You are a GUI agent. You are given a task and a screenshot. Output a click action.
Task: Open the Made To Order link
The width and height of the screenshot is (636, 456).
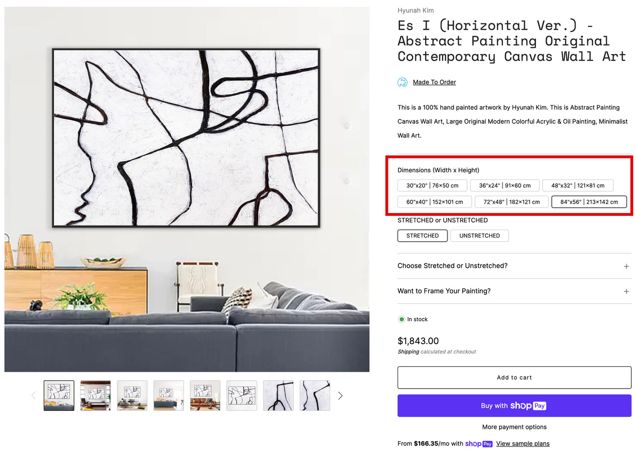pyautogui.click(x=434, y=82)
